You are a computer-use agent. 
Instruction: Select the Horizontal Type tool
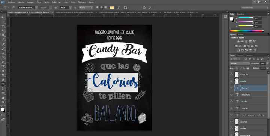3,84
